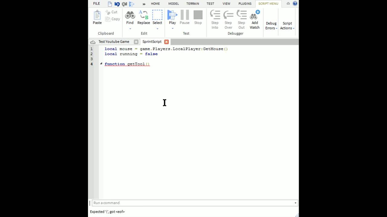Screen dimensions: 387x217
Task: Click the Undo arrow icon
Action: click(117, 4)
